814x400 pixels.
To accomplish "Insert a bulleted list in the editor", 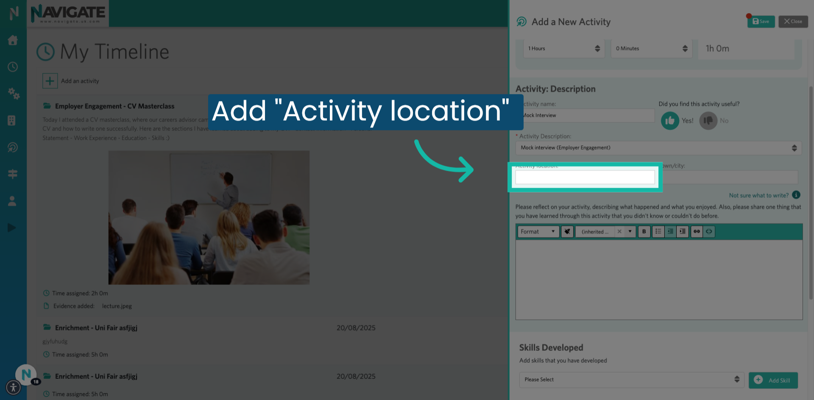I will point(658,231).
